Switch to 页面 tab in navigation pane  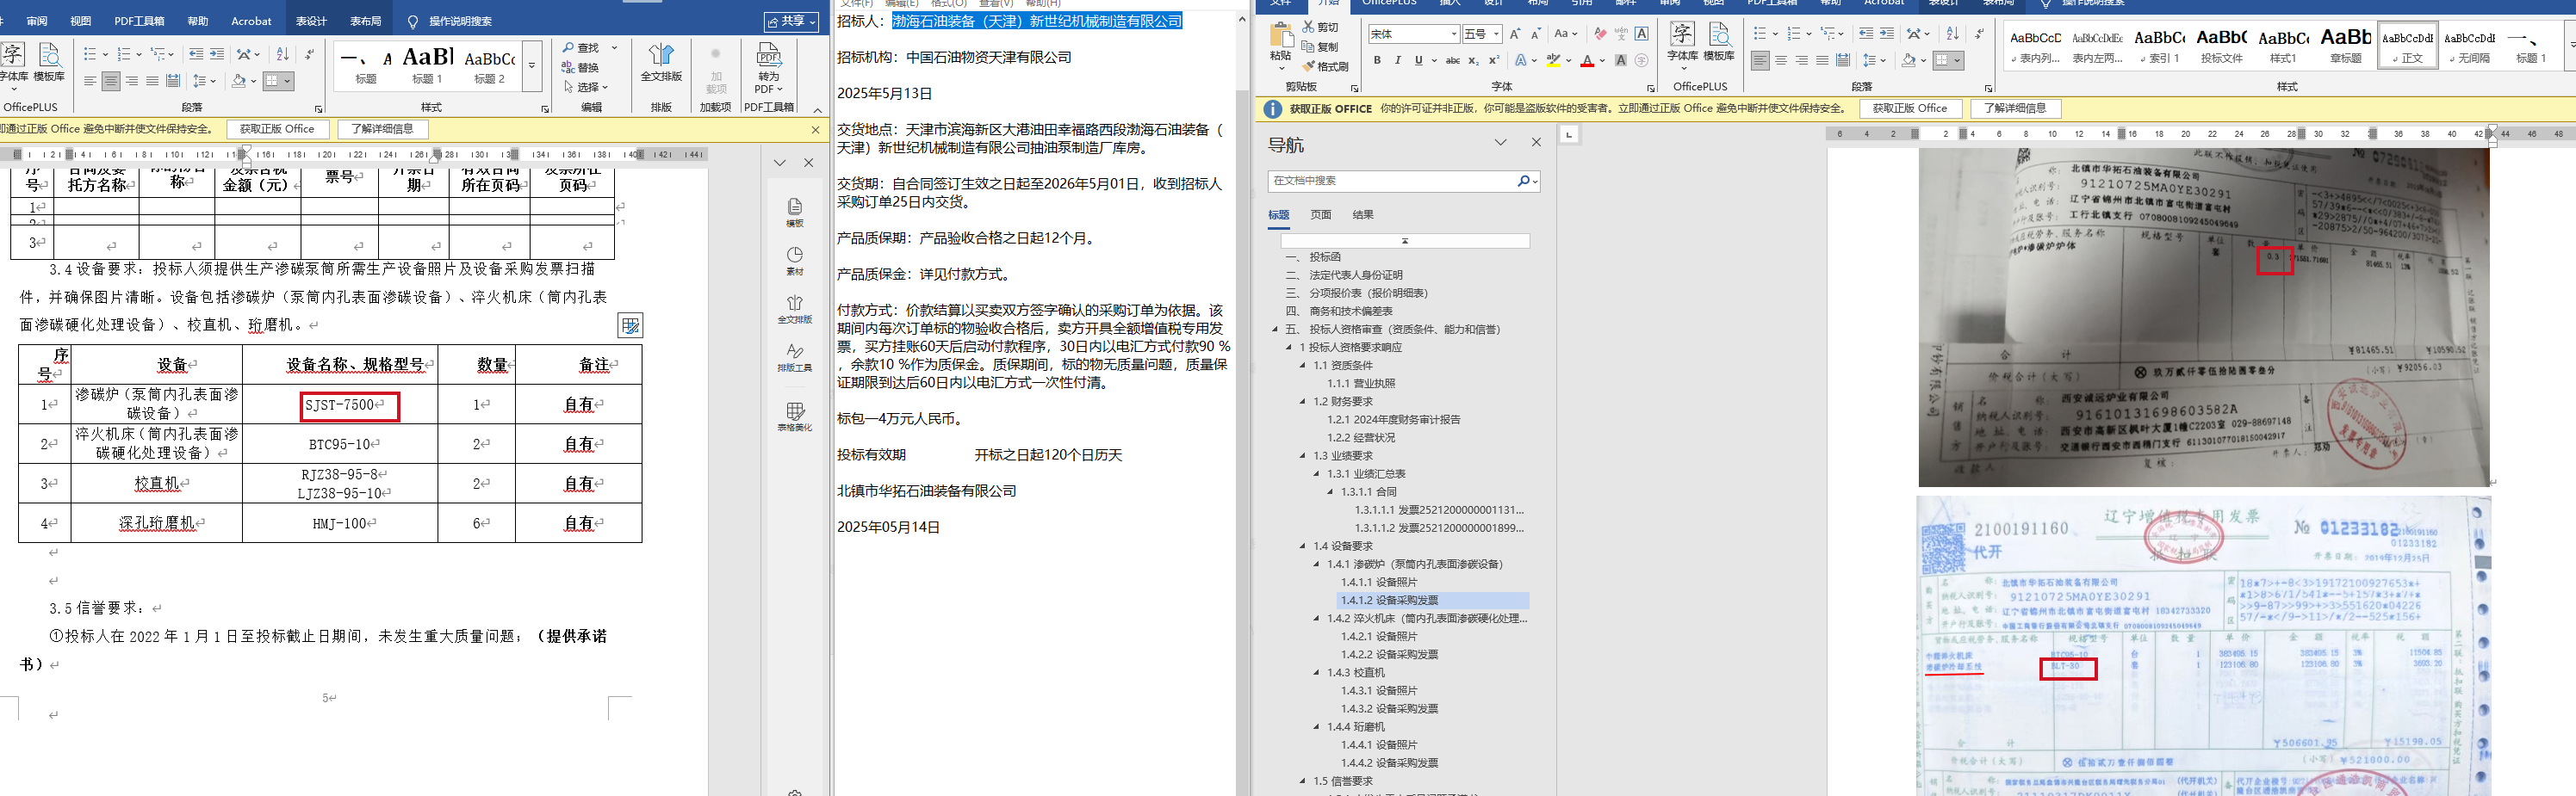pyautogui.click(x=1321, y=215)
